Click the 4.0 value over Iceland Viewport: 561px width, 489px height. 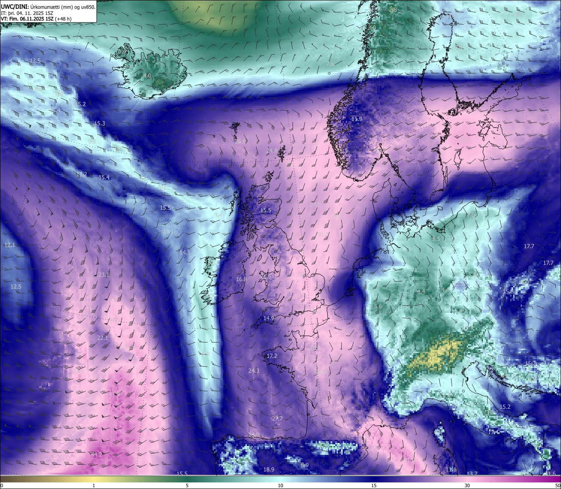(147, 76)
